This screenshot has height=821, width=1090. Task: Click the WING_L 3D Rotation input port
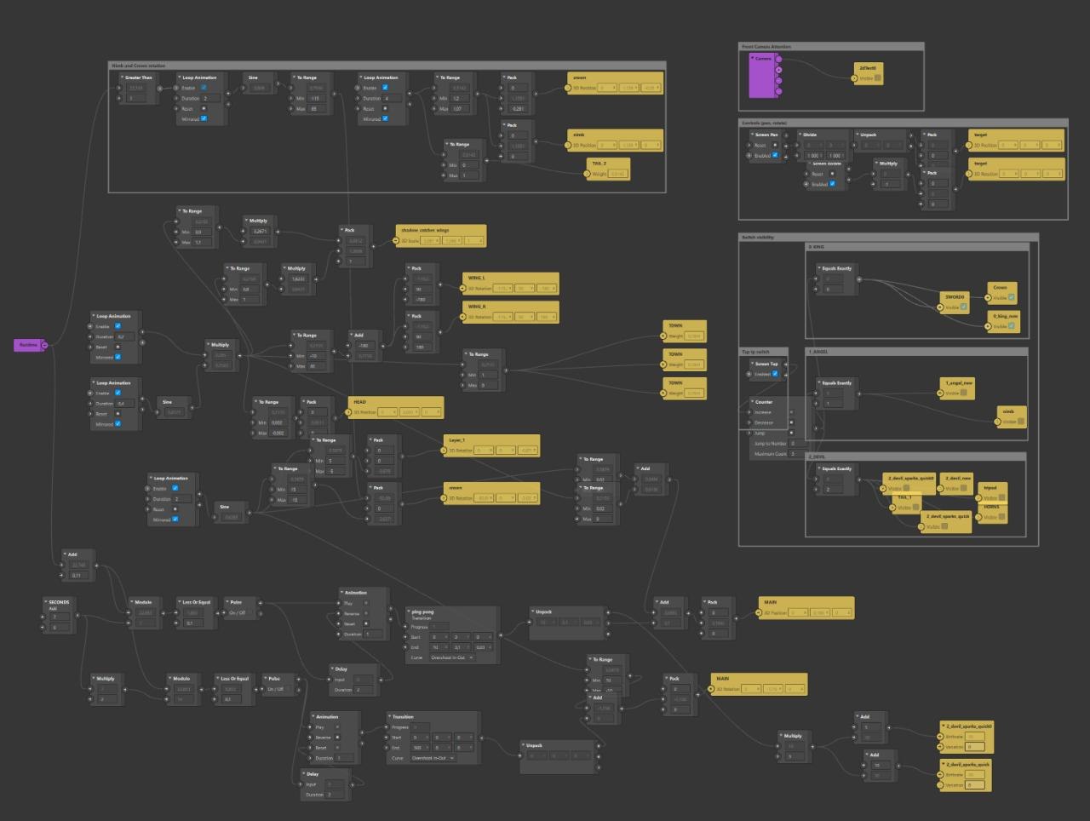point(464,289)
